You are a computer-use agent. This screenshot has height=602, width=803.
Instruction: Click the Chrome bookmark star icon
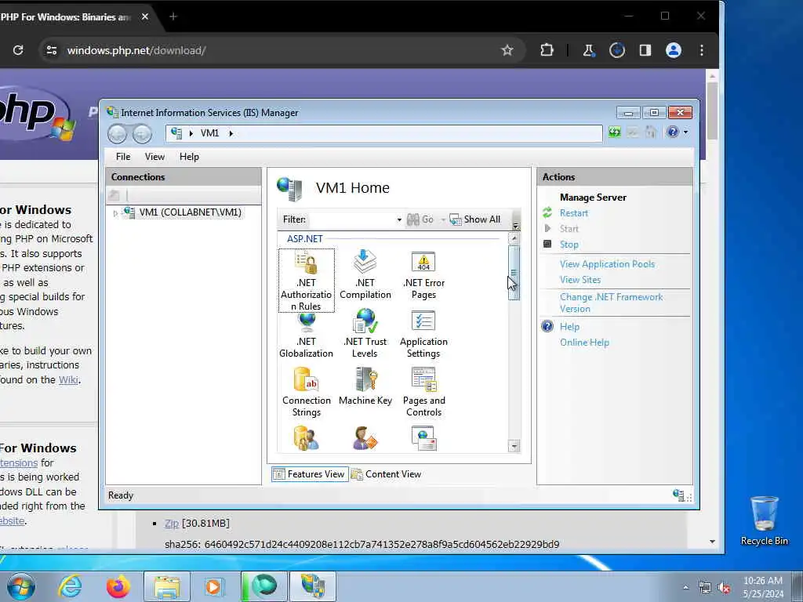tap(507, 50)
